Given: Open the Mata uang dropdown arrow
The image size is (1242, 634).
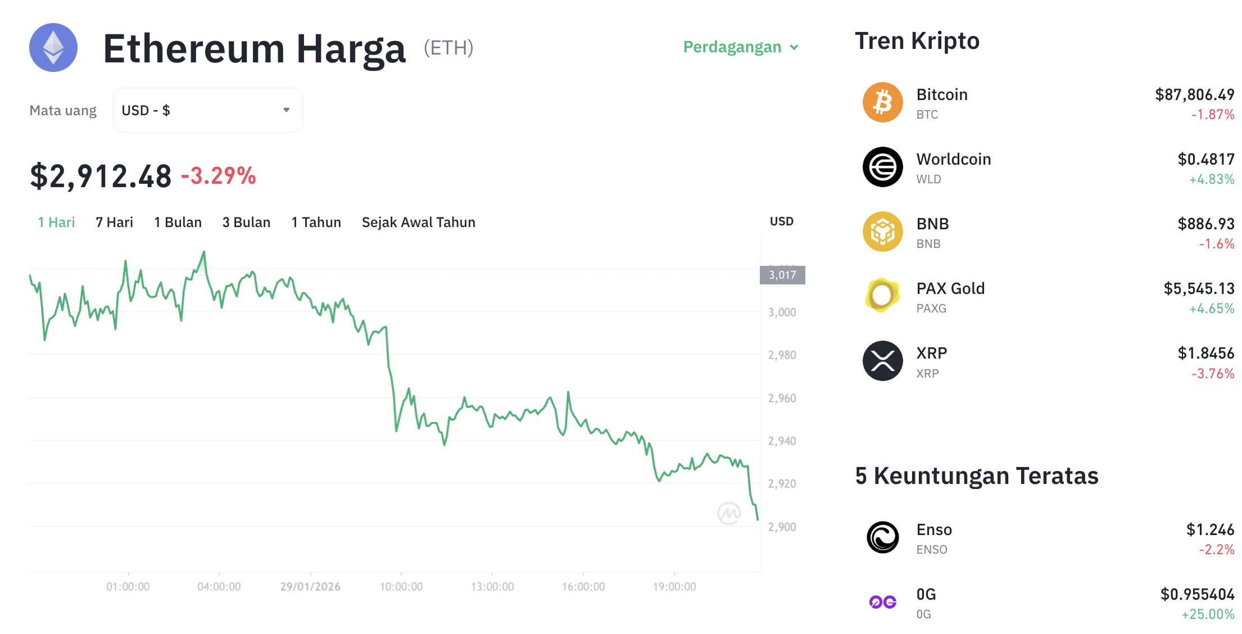Looking at the screenshot, I should click(285, 110).
